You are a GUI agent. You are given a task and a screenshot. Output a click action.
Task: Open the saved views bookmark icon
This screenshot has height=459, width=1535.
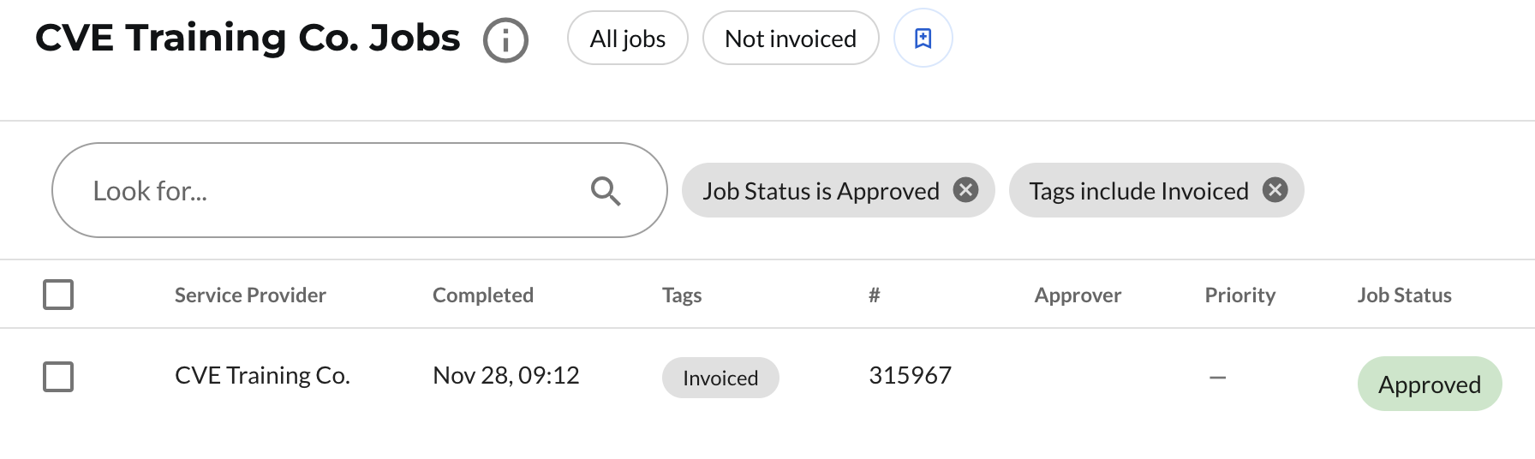click(923, 38)
